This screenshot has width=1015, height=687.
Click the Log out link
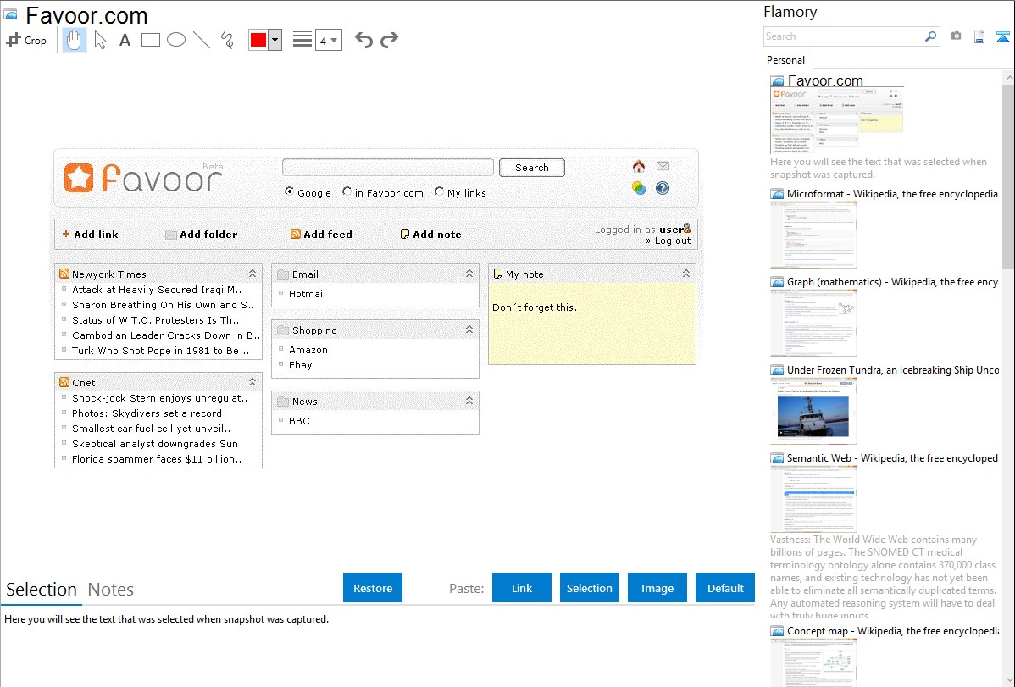[x=673, y=241]
